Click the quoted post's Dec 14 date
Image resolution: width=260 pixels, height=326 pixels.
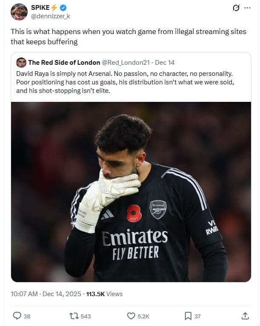pyautogui.click(x=164, y=63)
